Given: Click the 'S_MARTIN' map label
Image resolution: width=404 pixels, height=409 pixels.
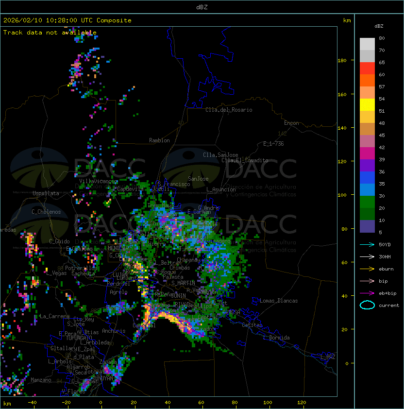Looking at the screenshot, I should (183, 283).
